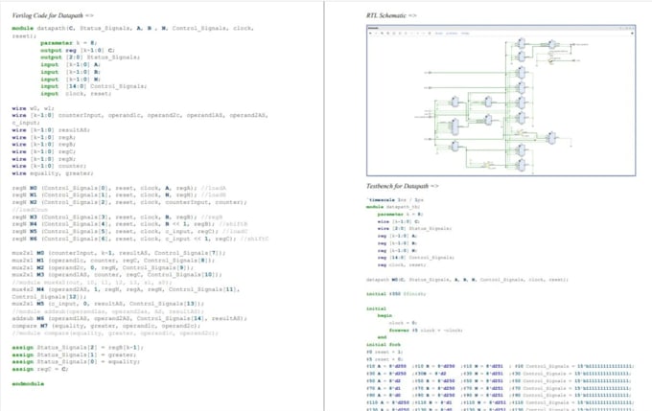This screenshot has height=411, width=652.
Task: Click the '`timescale 1ns / 1ps' line
Action: (x=395, y=200)
